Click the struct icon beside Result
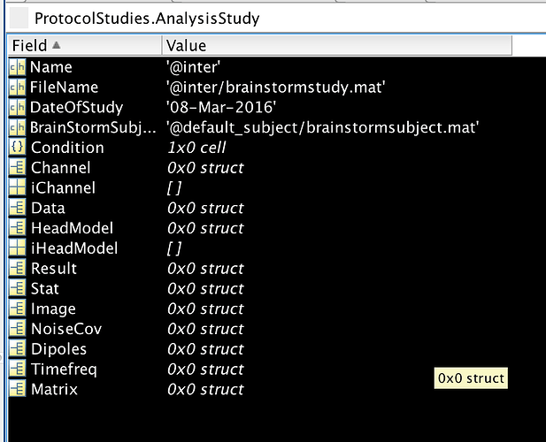546x442 pixels. (x=17, y=269)
